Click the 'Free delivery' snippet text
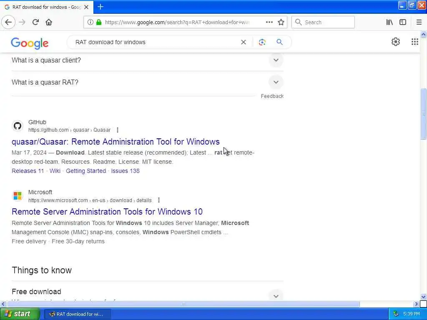The image size is (427, 320). pyautogui.click(x=29, y=241)
